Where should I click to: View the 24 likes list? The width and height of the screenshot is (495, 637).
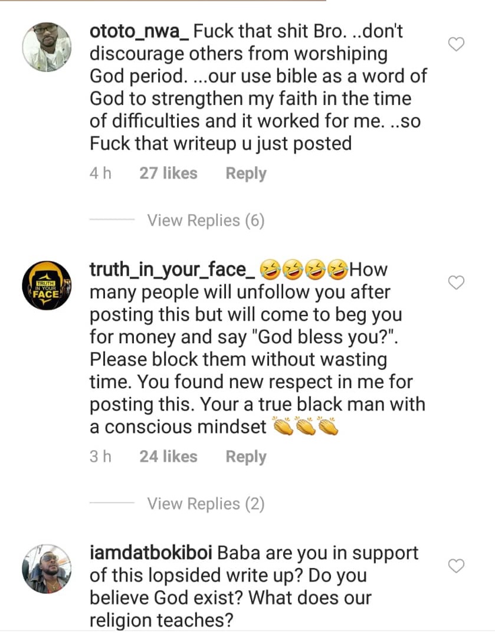[168, 457]
